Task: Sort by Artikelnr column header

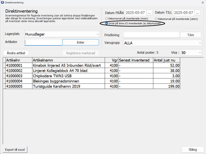Action: click(19, 60)
